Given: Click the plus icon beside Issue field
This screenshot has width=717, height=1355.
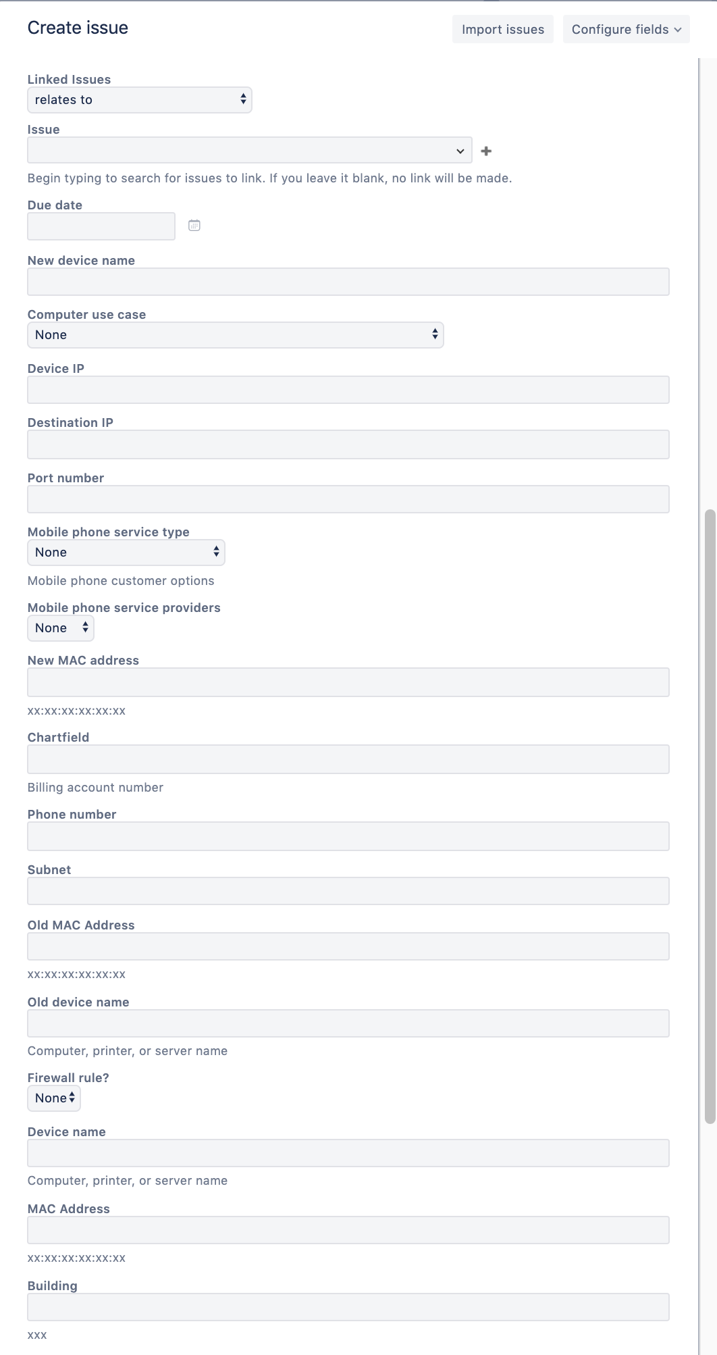Looking at the screenshot, I should click(486, 151).
